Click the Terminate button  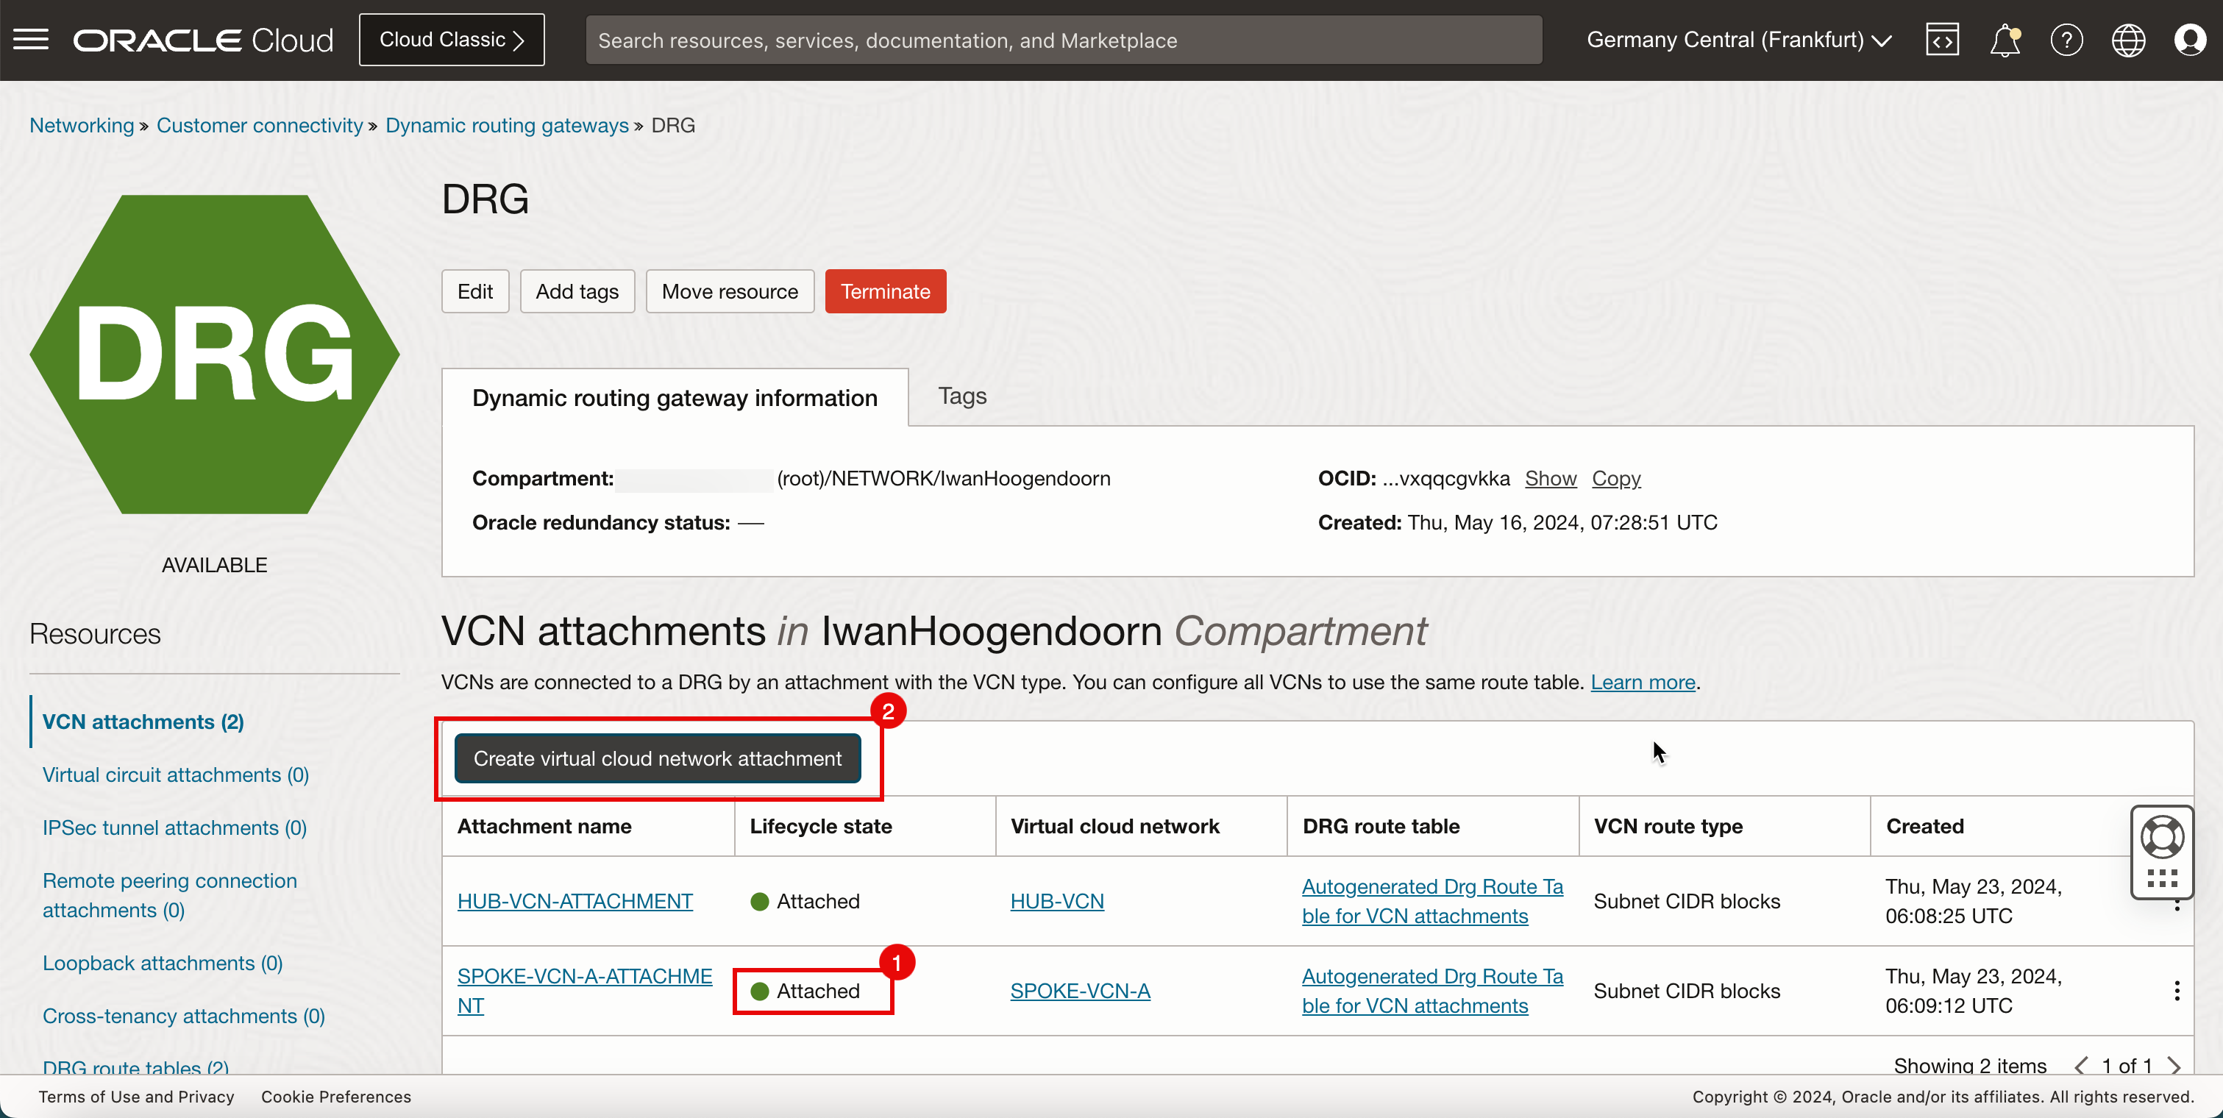(884, 291)
